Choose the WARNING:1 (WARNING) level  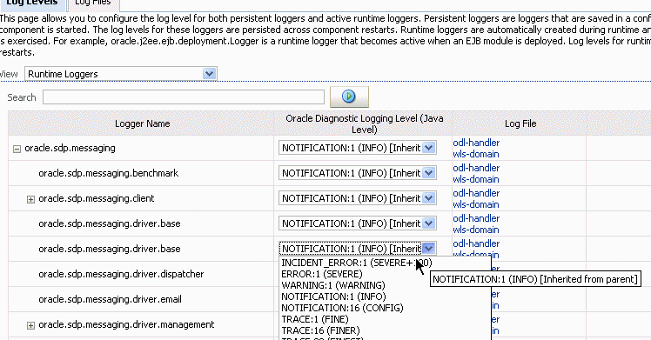333,285
